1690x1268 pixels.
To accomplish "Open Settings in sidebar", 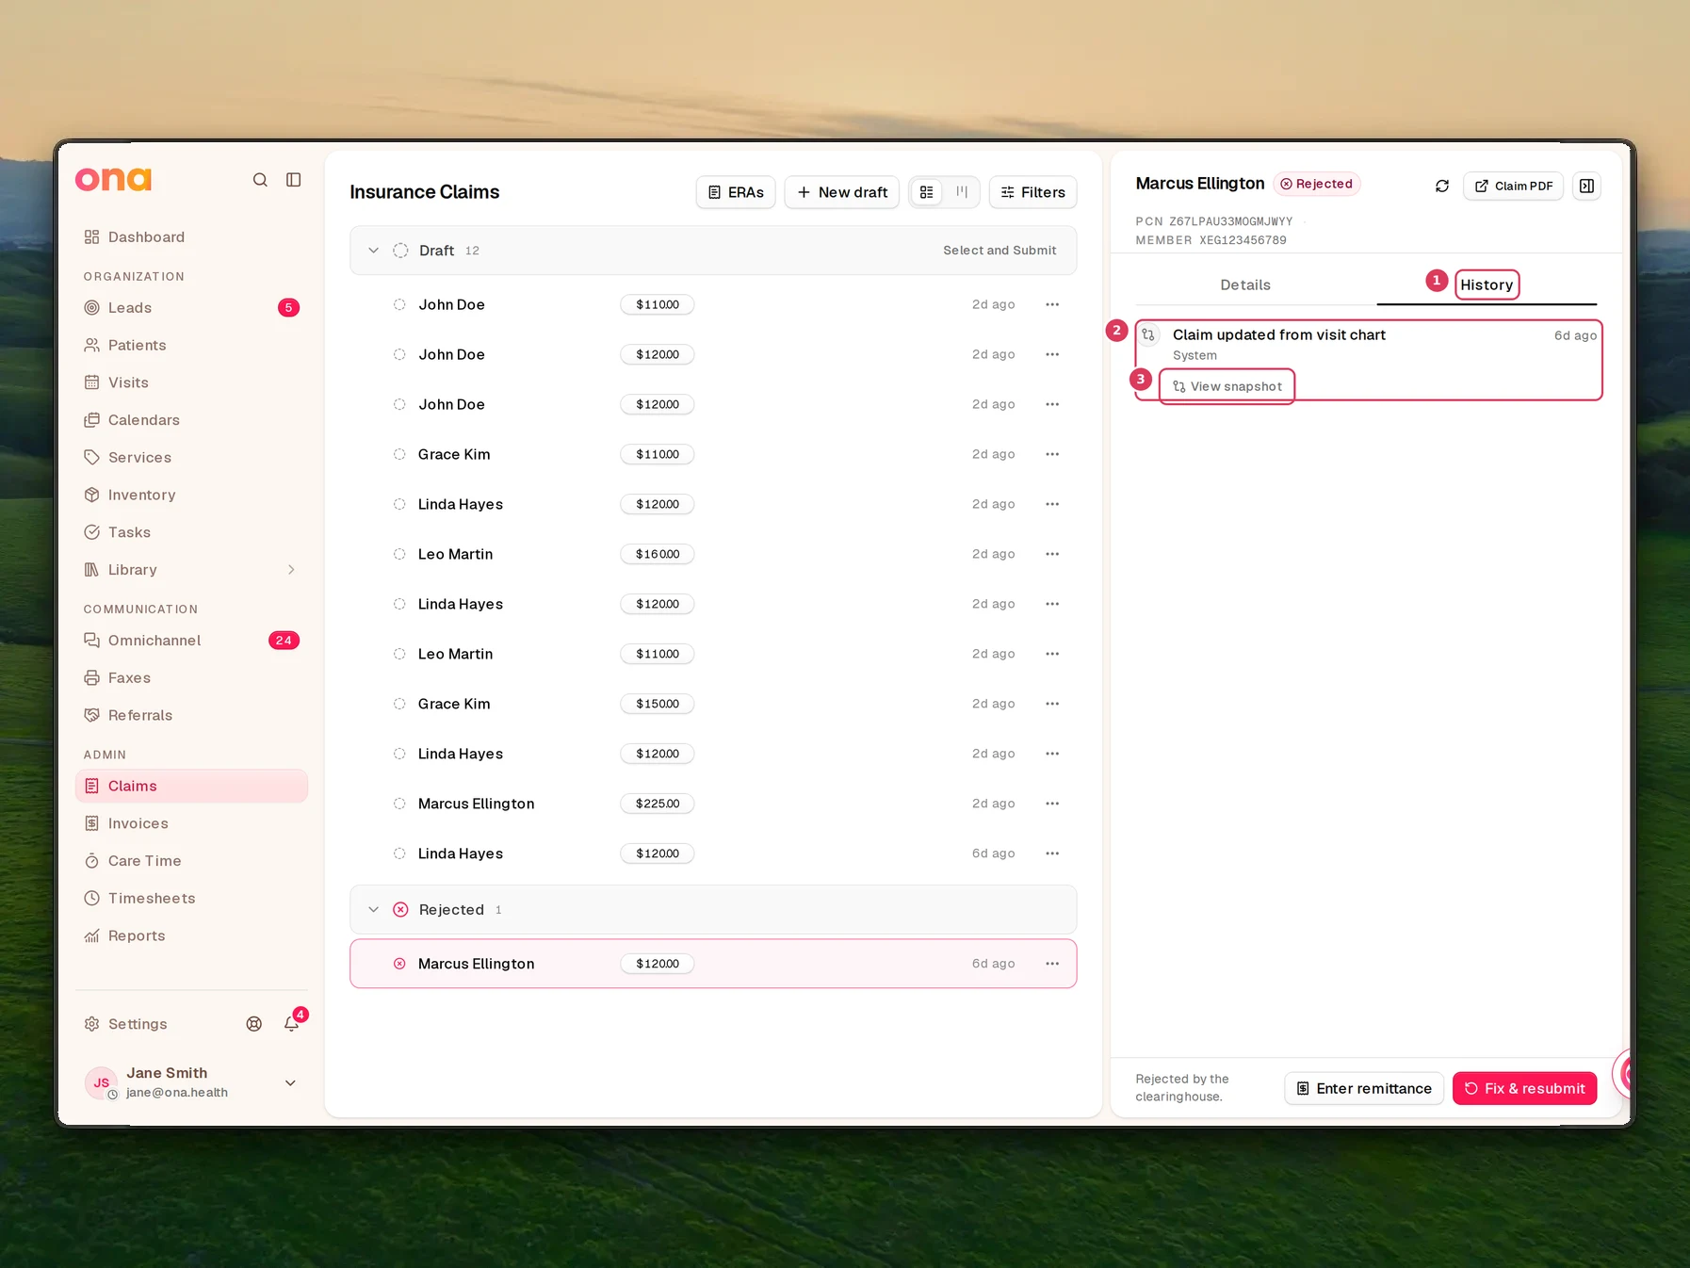I will click(x=125, y=1024).
